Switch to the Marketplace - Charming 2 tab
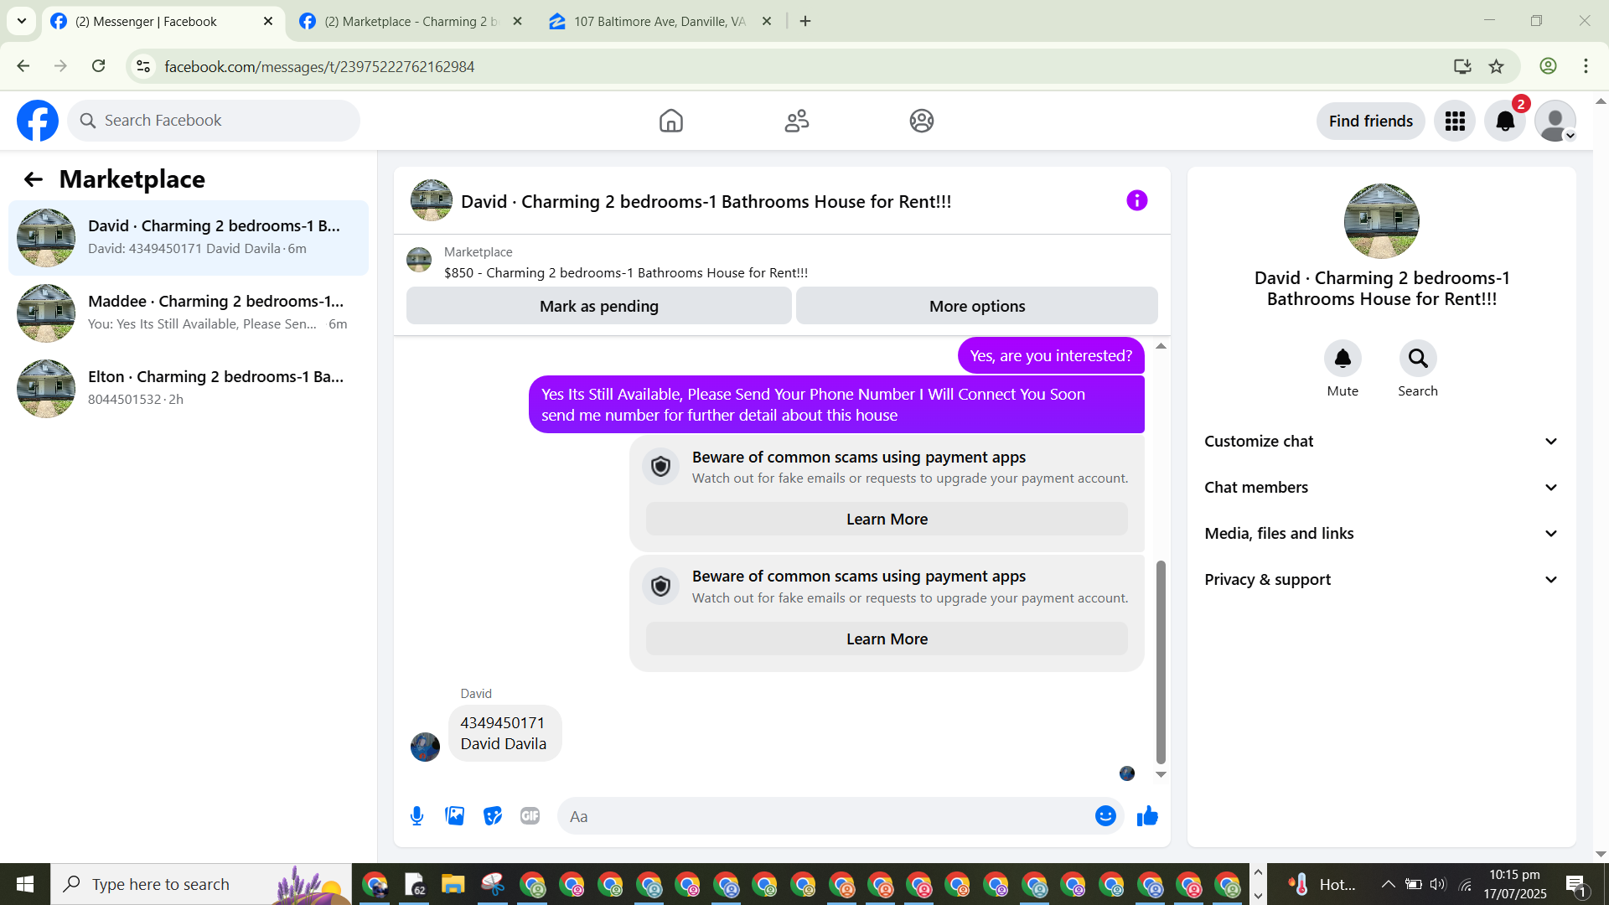The image size is (1609, 905). [x=411, y=21]
